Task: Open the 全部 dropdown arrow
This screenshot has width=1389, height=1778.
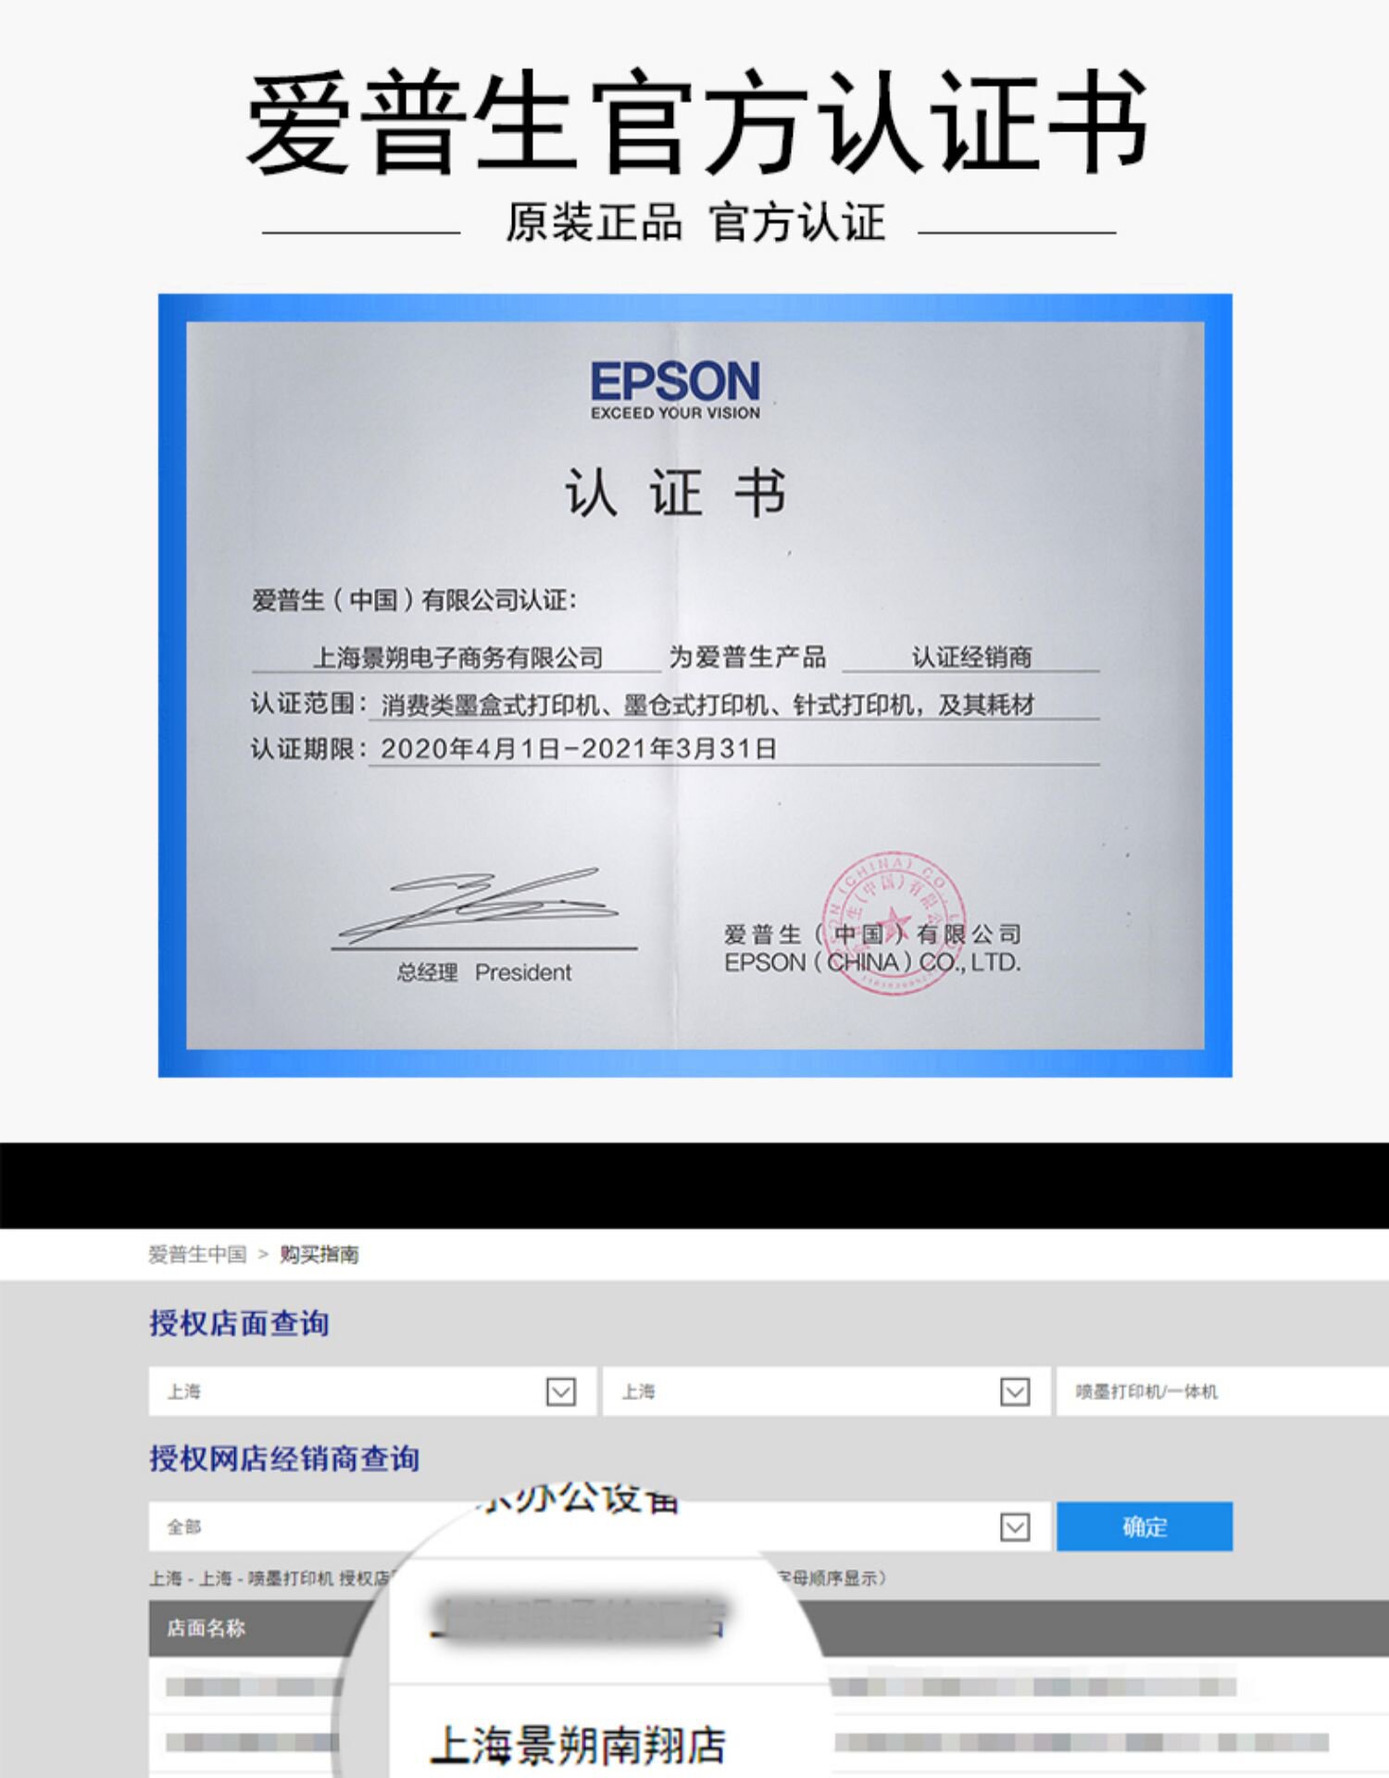Action: [x=1015, y=1526]
